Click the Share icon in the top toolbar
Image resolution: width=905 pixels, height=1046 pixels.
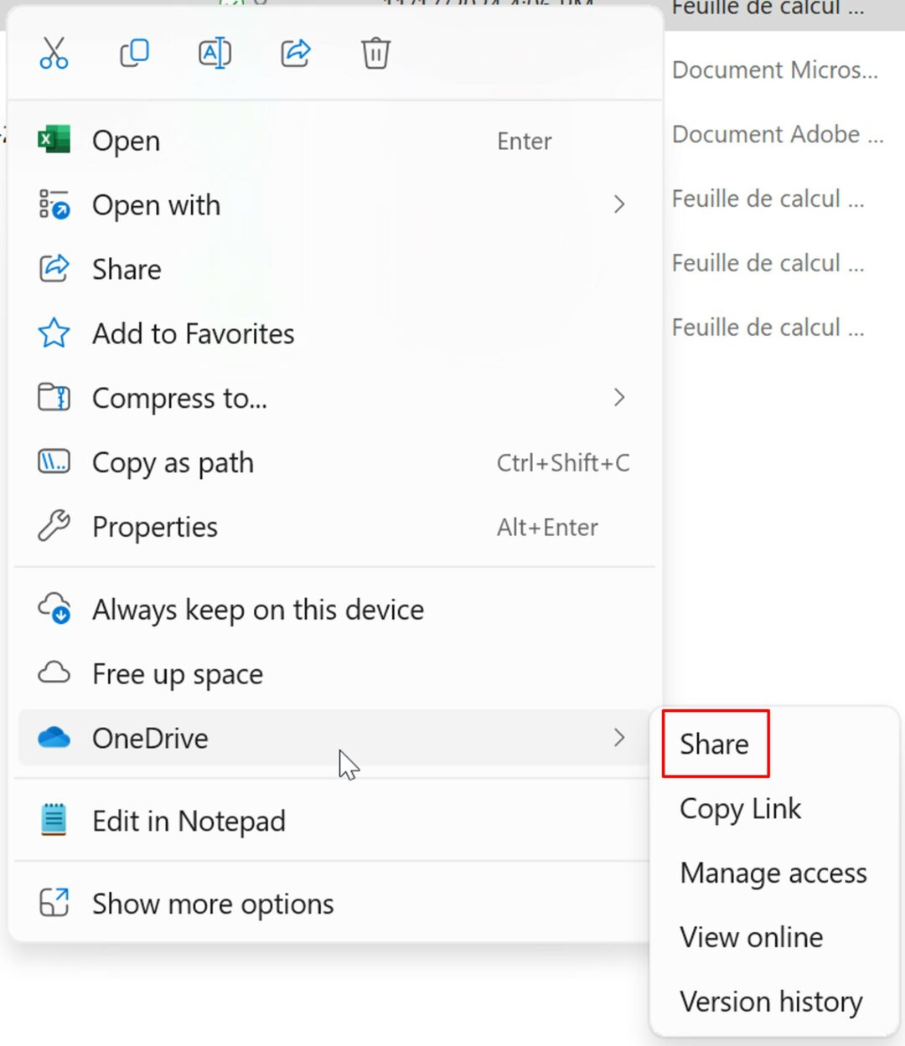tap(295, 52)
